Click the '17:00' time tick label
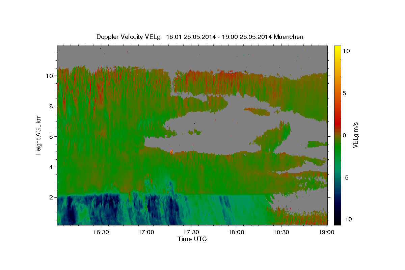This screenshot has width=405, height=270. pos(146,233)
